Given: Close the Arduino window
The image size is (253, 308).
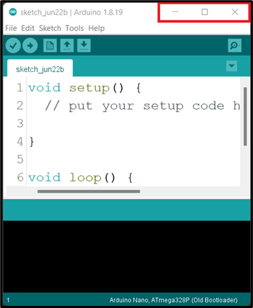Looking at the screenshot, I should [x=235, y=12].
